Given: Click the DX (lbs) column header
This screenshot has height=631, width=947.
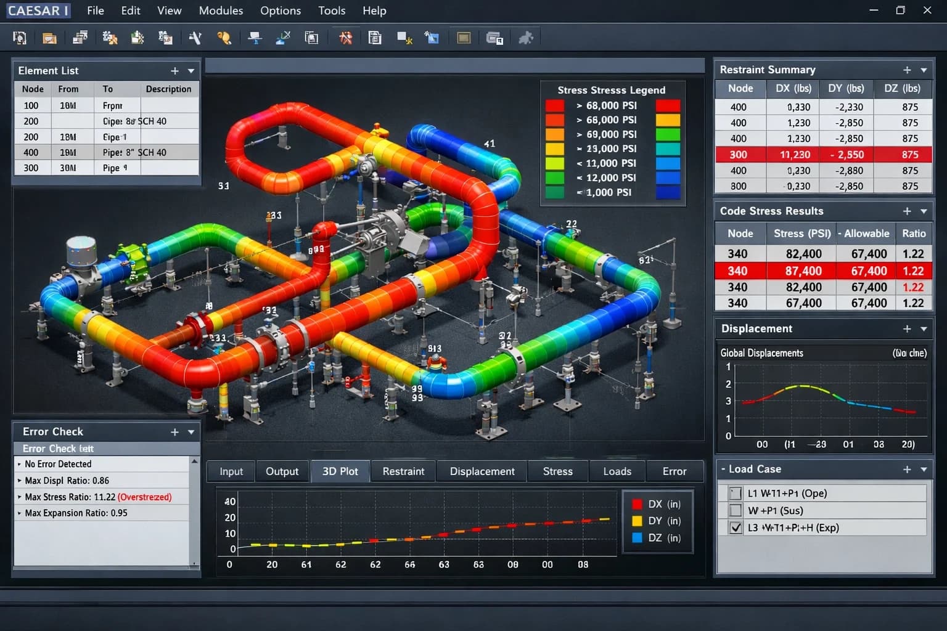Looking at the screenshot, I should pos(793,88).
